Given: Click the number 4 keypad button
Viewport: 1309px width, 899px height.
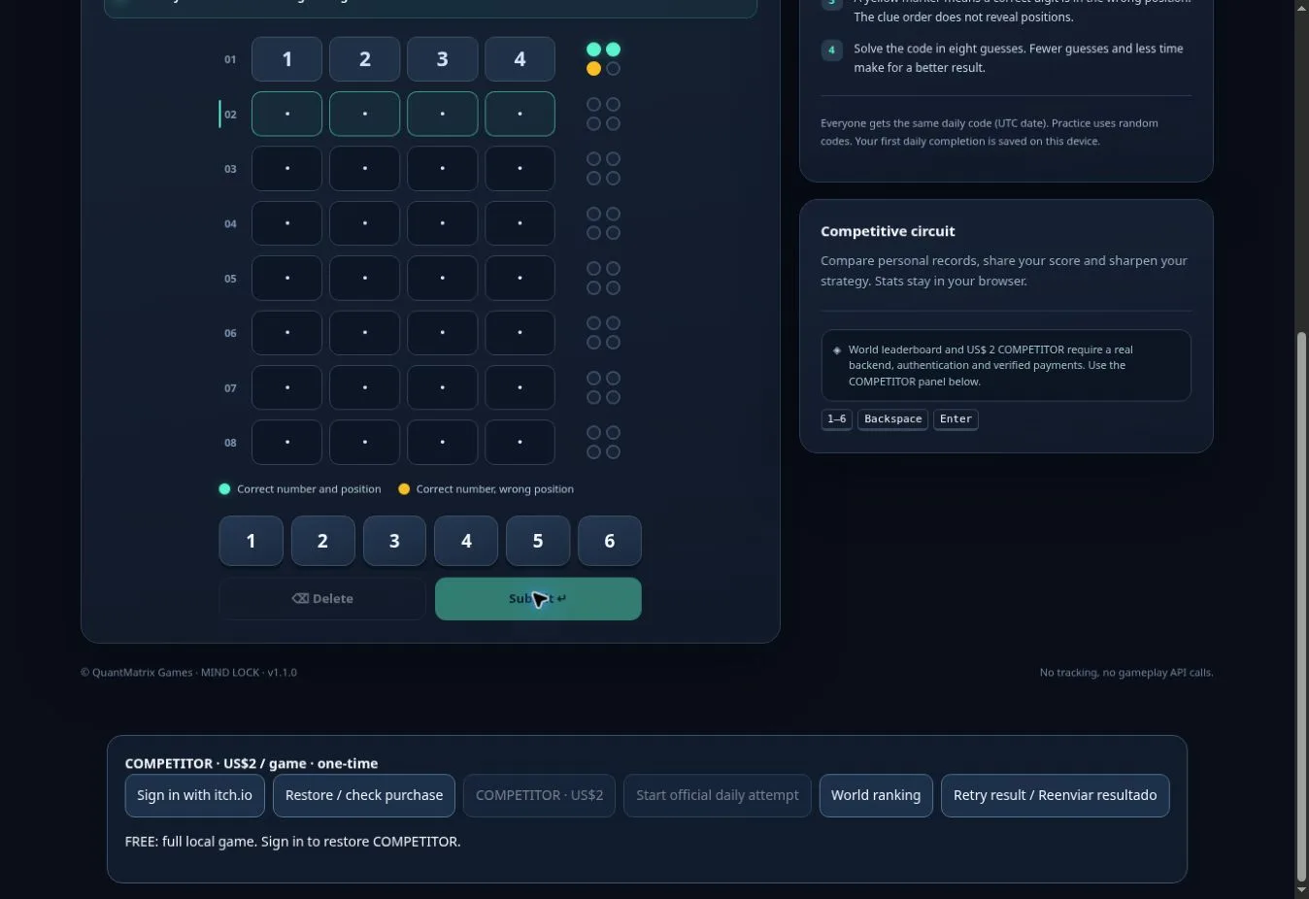Looking at the screenshot, I should click(x=466, y=541).
